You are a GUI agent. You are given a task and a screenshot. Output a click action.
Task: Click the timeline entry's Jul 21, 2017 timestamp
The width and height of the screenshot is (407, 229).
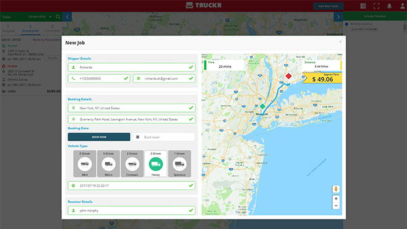[364, 29]
